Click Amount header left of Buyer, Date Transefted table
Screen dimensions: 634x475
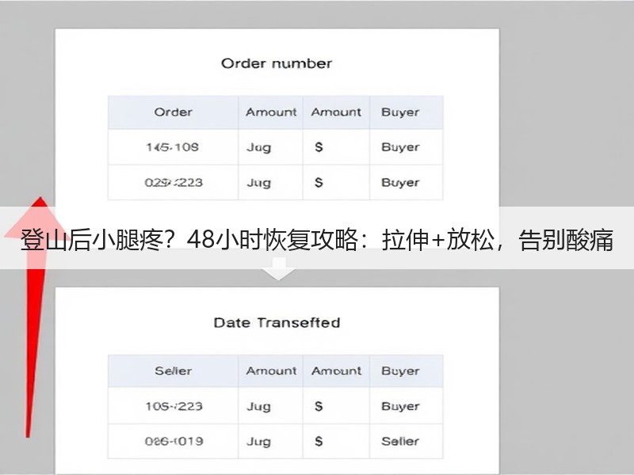[336, 370]
